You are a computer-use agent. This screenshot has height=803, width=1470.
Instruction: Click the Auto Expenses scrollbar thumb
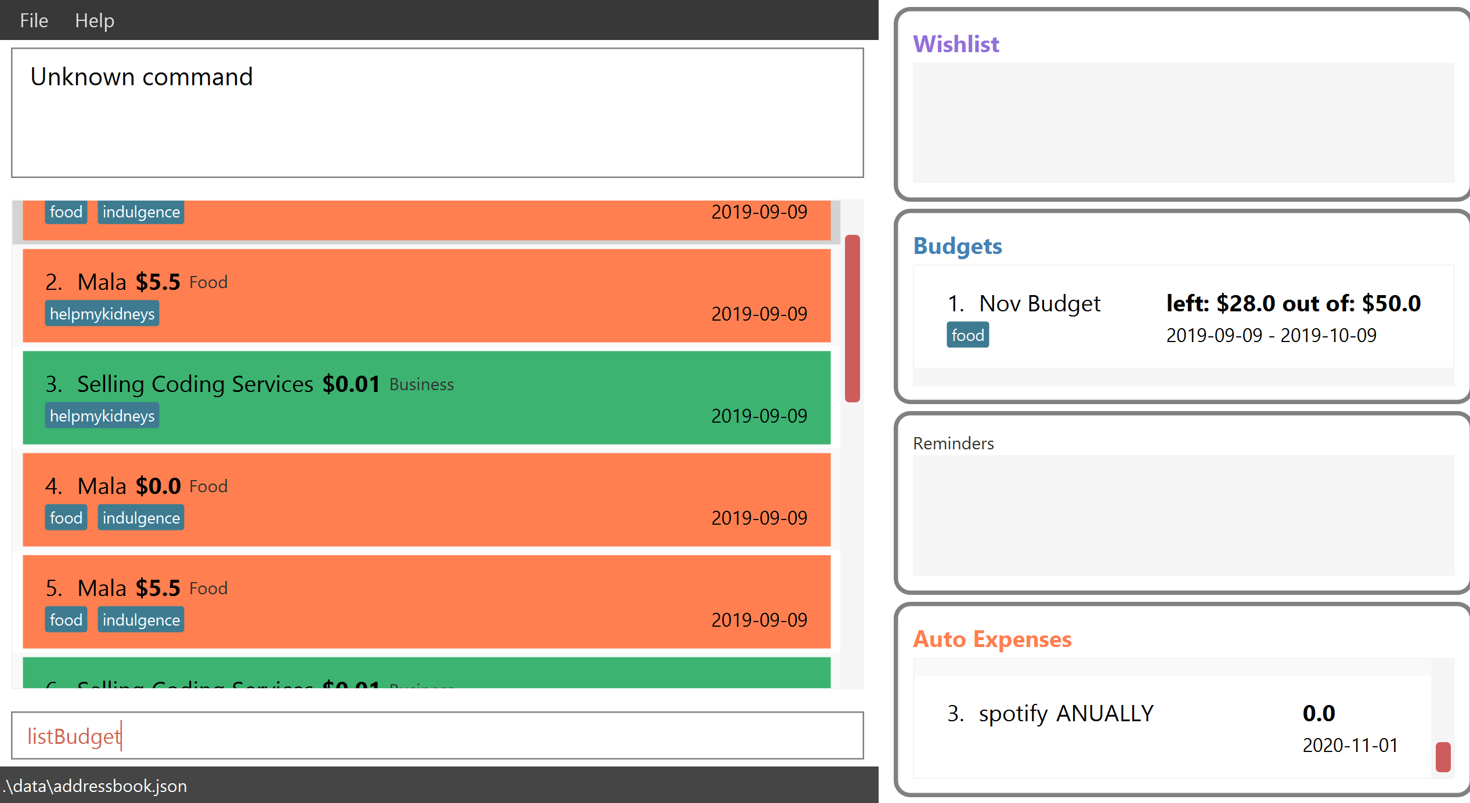tap(1443, 757)
